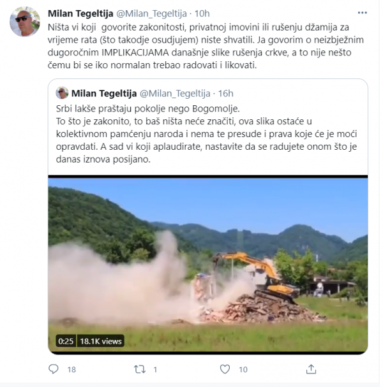Screen dimensions: 383x387
Task: Open the Milan Tegeltija name on main tweet
Action: tap(80, 13)
